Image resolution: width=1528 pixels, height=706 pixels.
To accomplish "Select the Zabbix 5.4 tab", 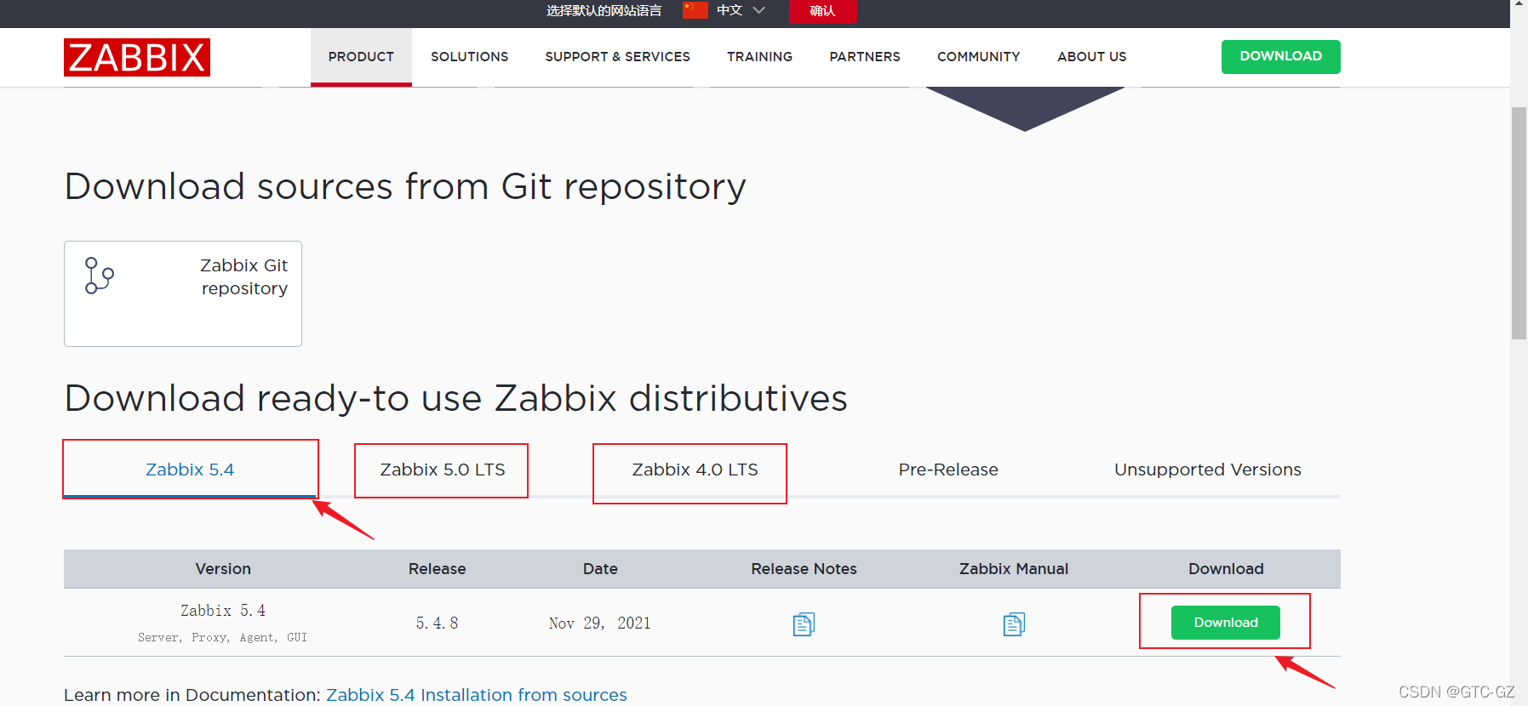I will point(190,470).
